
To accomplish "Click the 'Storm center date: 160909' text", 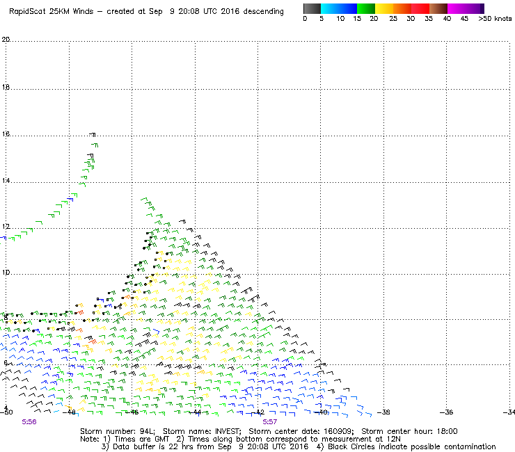I will click(301, 431).
